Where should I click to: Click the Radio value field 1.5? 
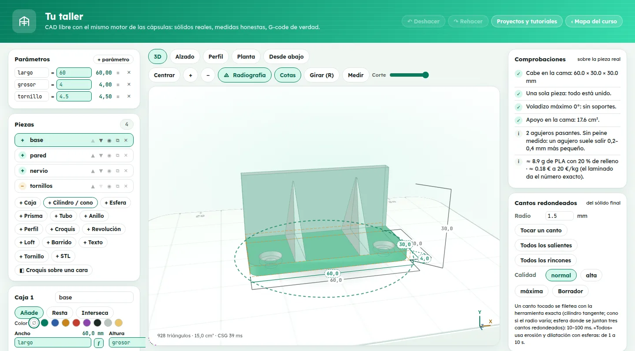pyautogui.click(x=560, y=216)
